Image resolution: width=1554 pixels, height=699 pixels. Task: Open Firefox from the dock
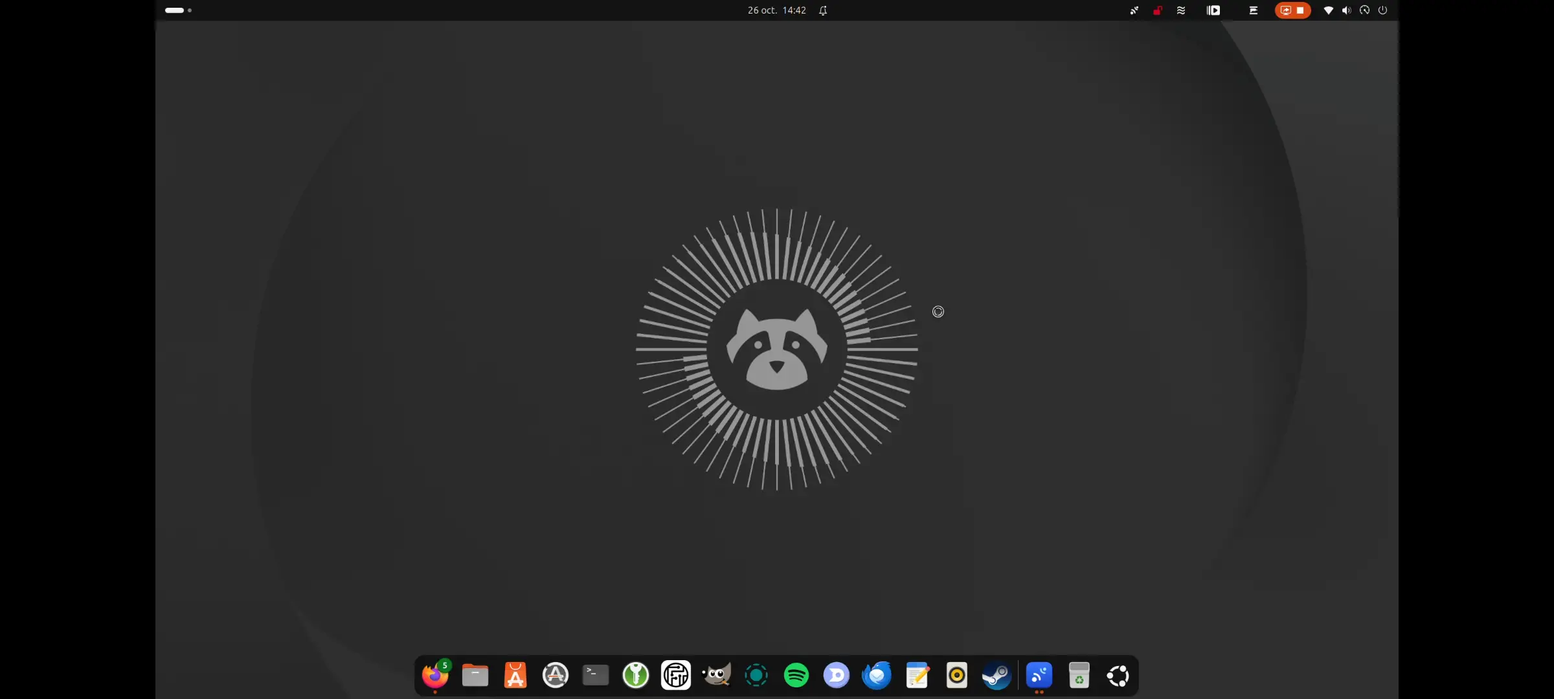pos(435,676)
